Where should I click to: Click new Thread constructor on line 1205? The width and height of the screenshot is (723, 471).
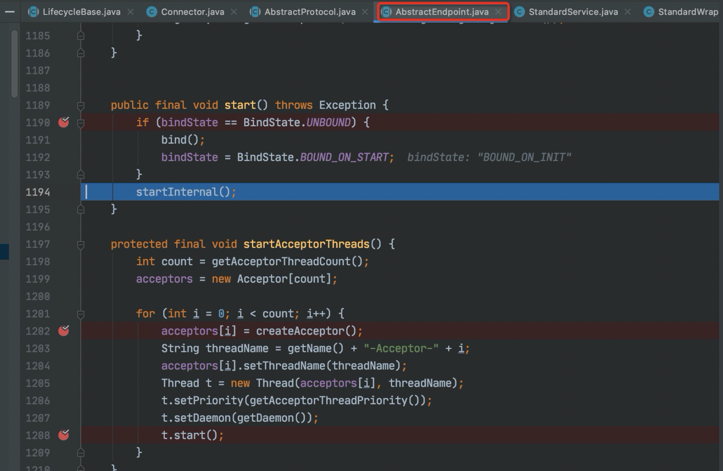pyautogui.click(x=344, y=383)
